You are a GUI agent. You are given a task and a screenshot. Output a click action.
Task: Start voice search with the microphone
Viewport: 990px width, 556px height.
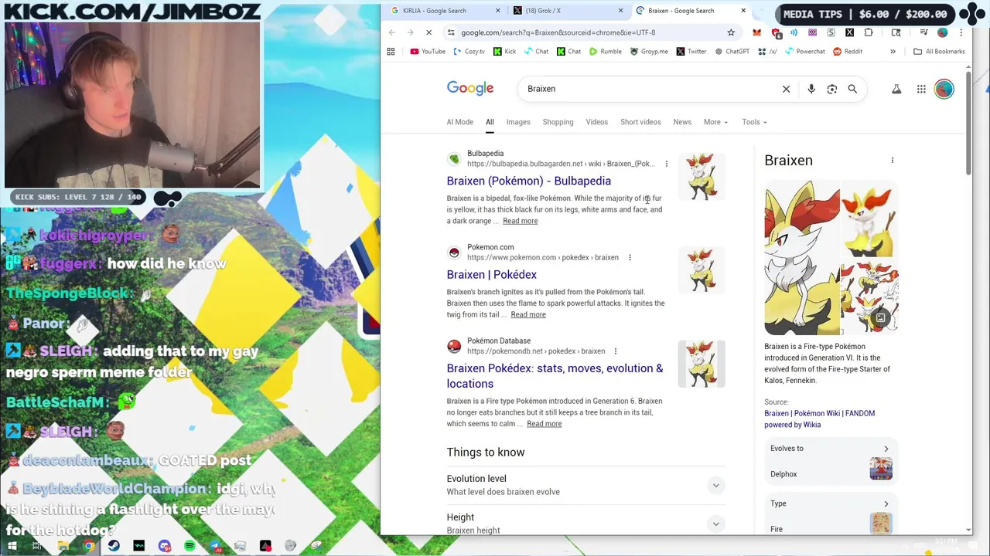(x=811, y=89)
